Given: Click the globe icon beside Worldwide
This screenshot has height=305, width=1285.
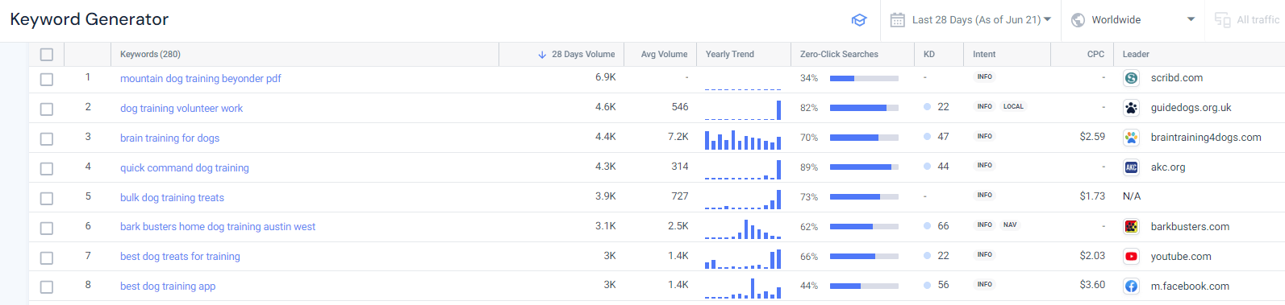Looking at the screenshot, I should pos(1078,20).
